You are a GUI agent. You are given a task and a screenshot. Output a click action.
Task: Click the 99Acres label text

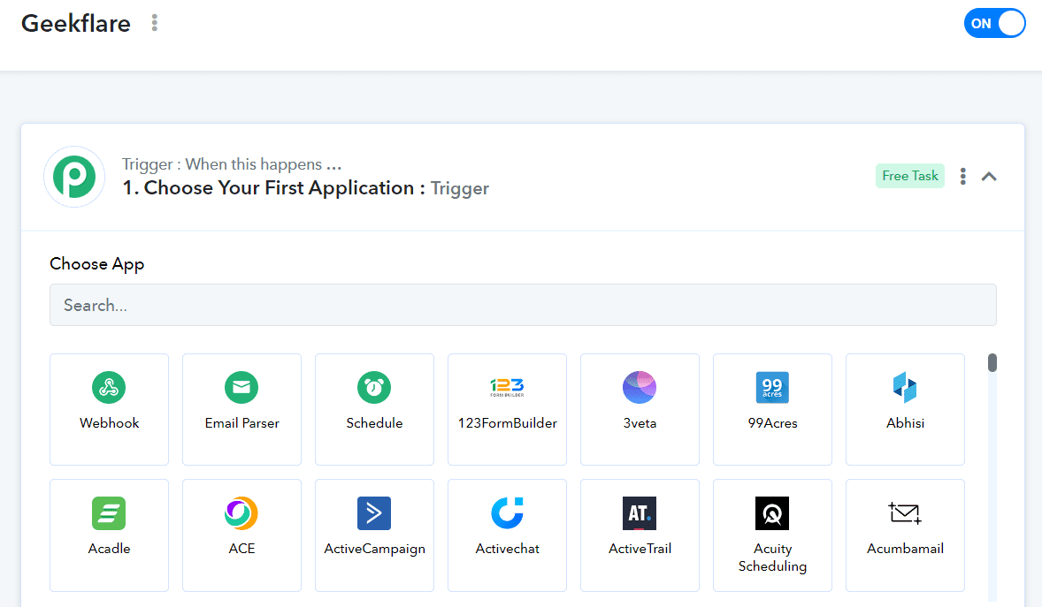coord(772,423)
